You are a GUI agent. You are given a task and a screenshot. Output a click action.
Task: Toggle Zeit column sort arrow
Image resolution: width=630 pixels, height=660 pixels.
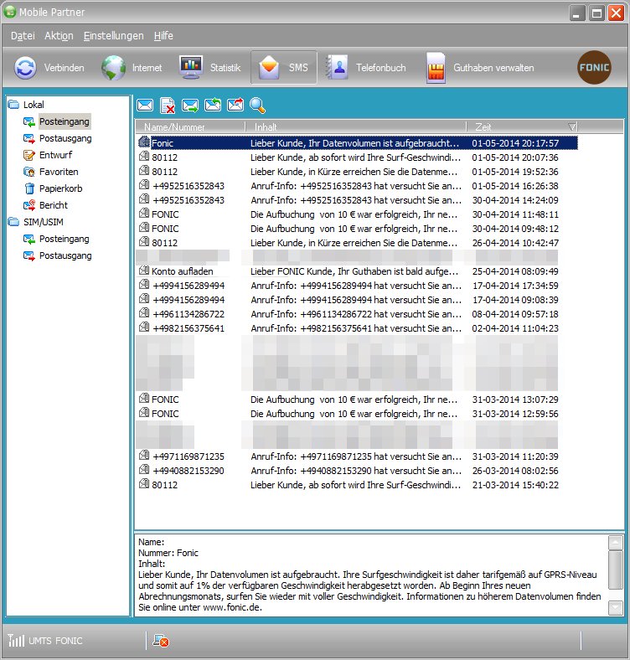pos(571,126)
